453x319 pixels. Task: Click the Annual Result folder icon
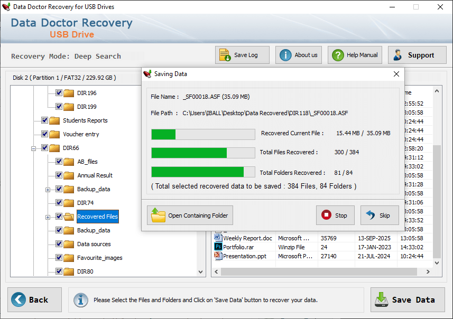pyautogui.click(x=69, y=175)
